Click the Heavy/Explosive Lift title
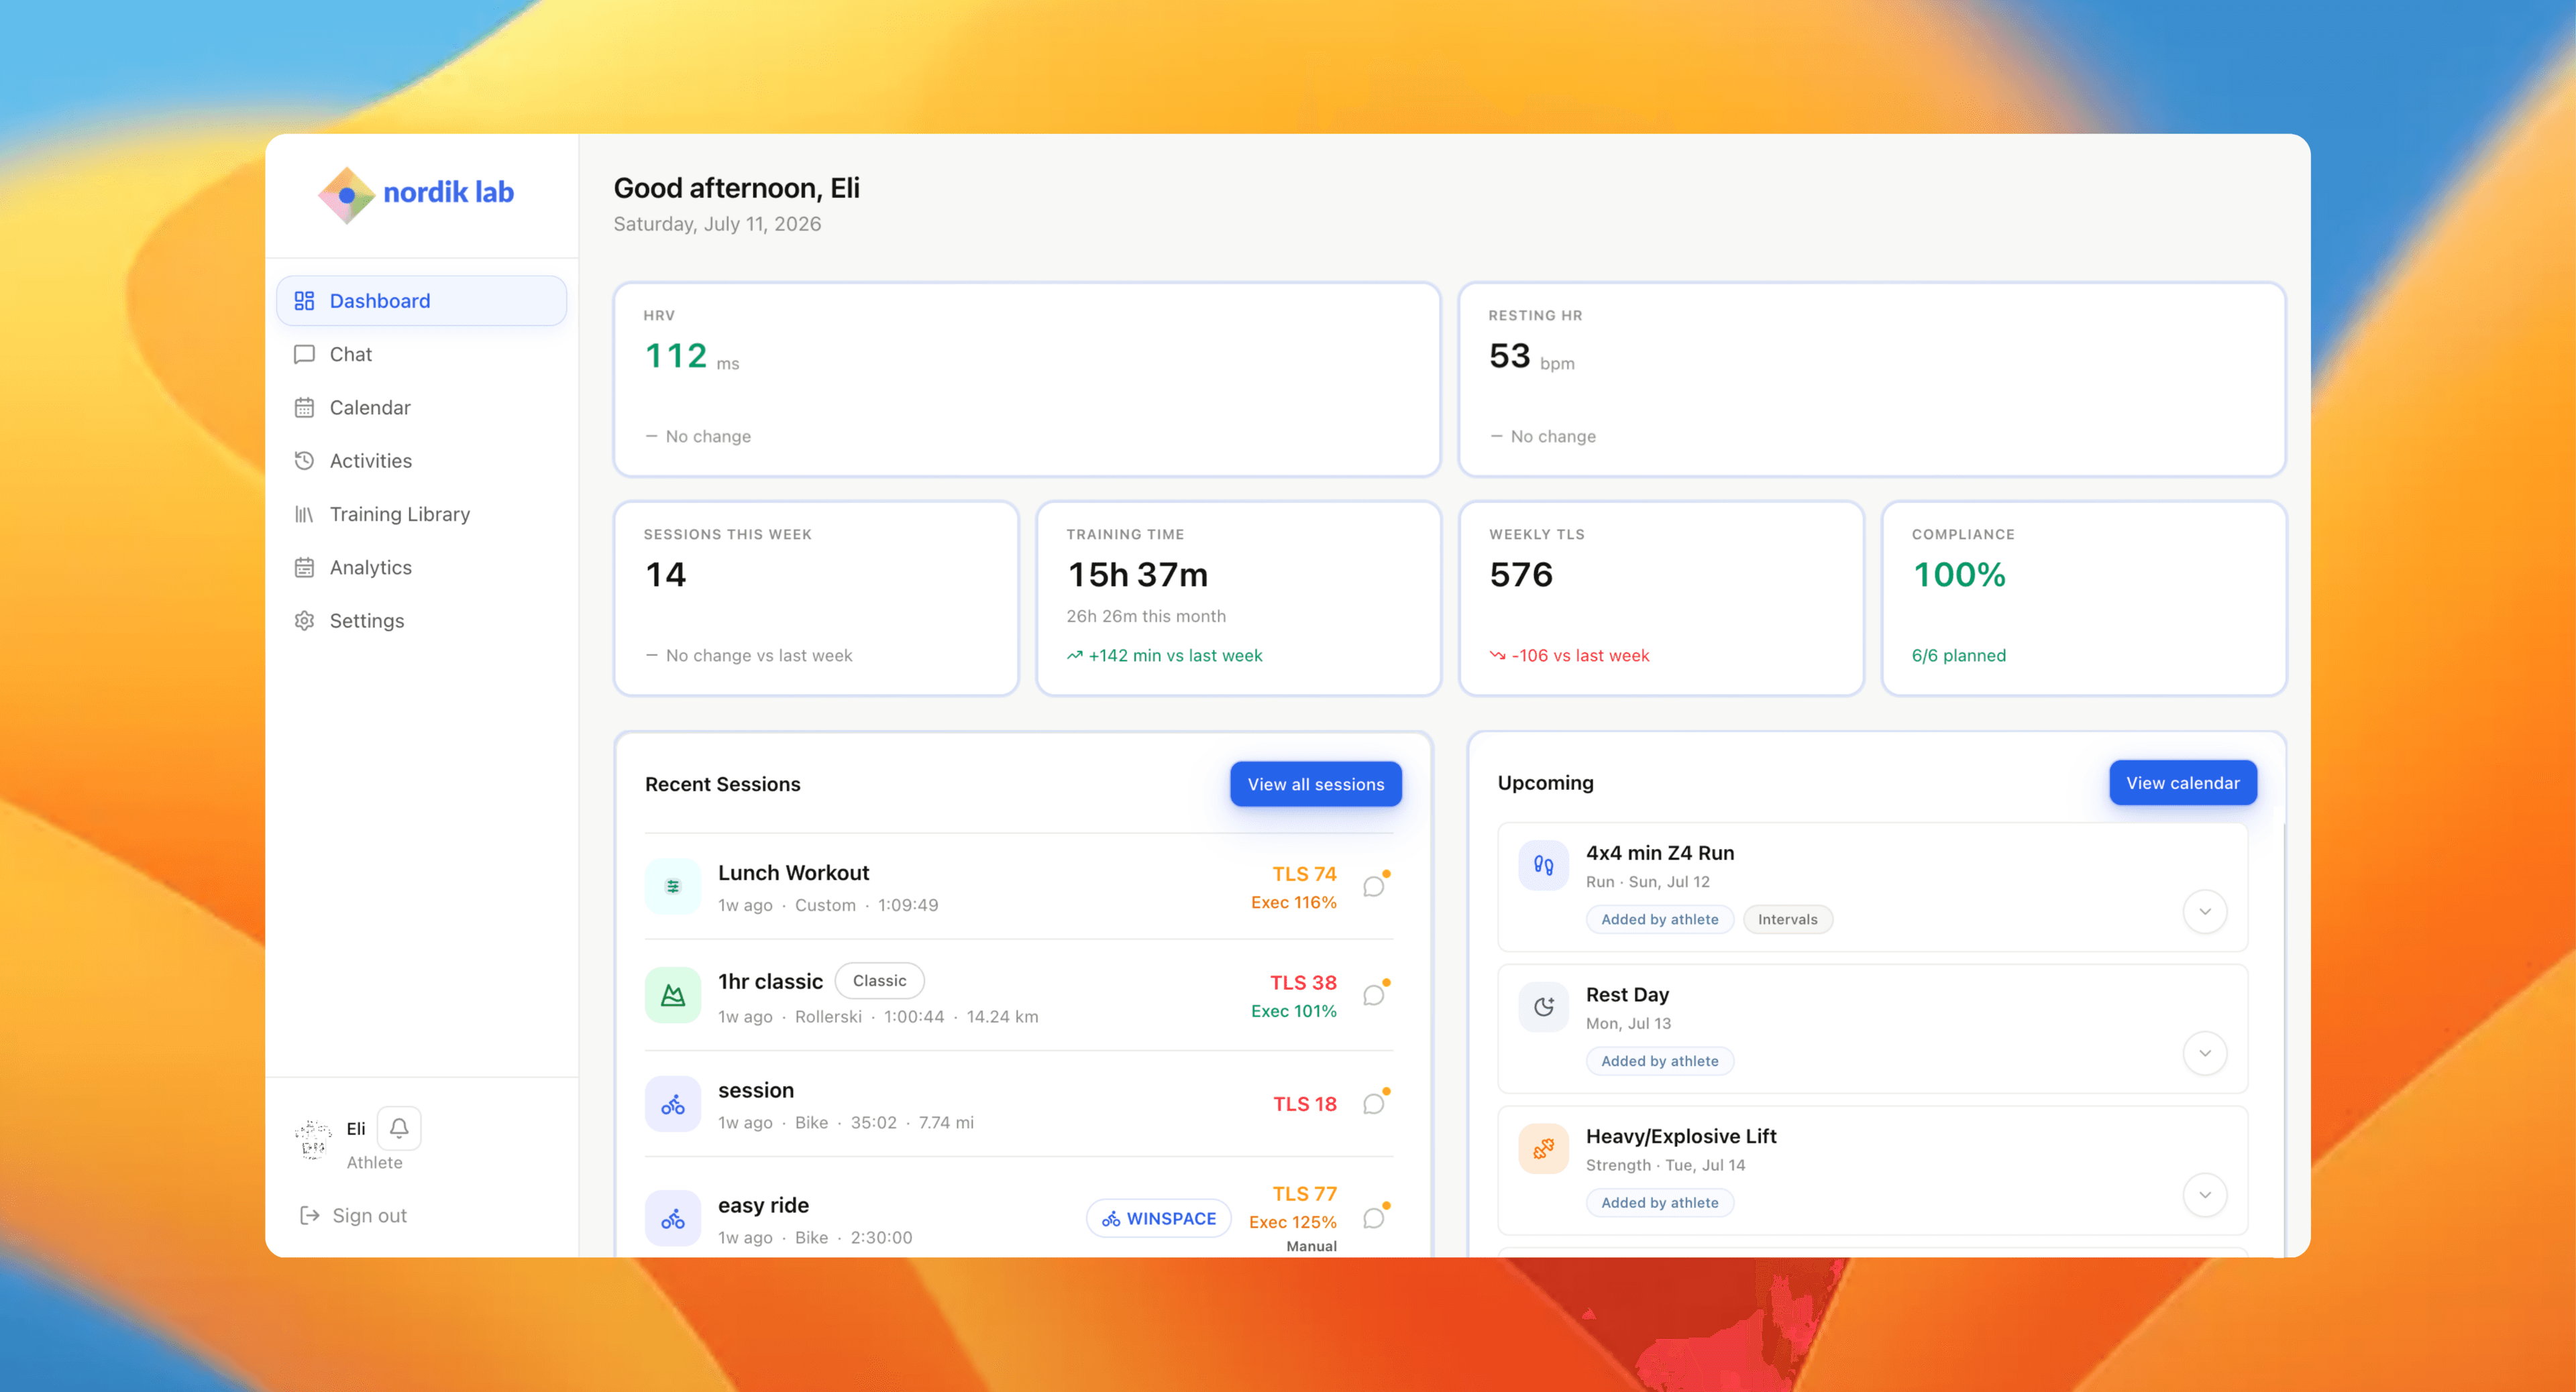2576x1392 pixels. coord(1681,1136)
